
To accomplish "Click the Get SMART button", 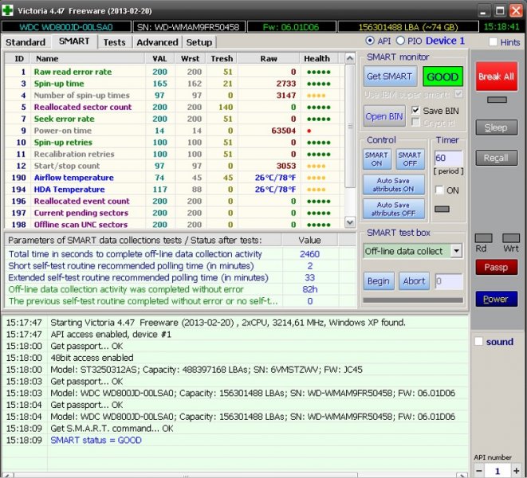I will coord(390,76).
